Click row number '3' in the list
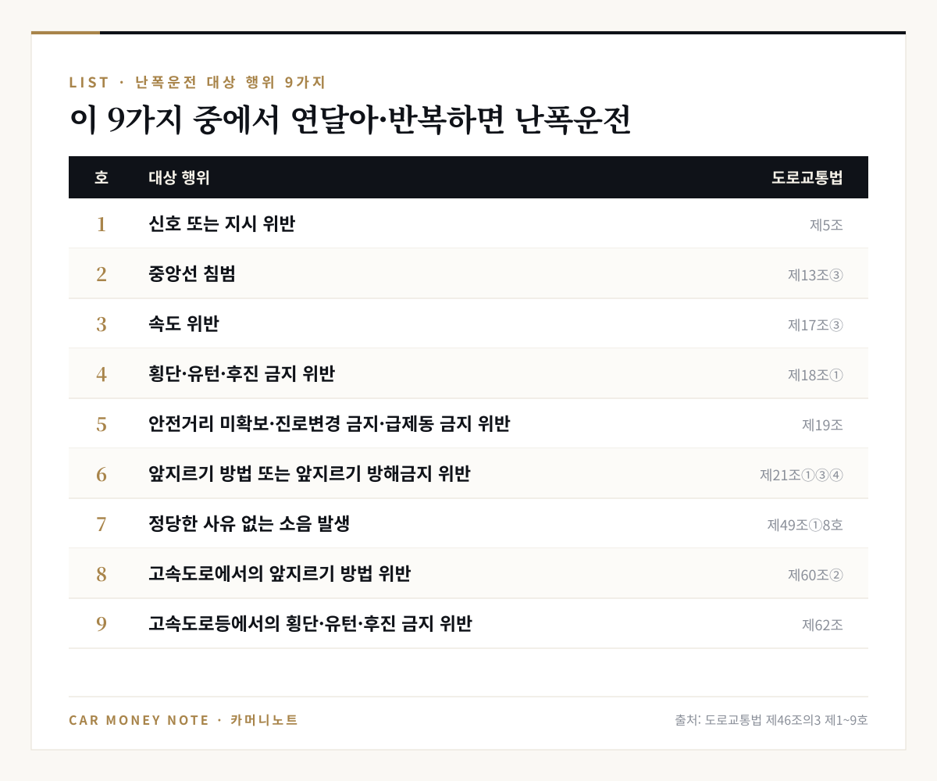The height and width of the screenshot is (781, 937). pos(102,324)
